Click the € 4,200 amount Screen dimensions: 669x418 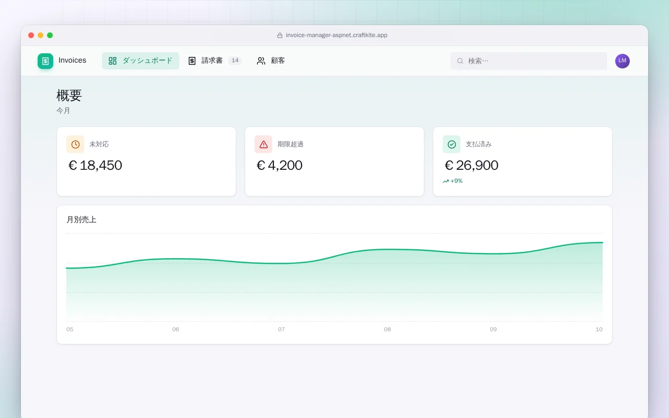[280, 165]
